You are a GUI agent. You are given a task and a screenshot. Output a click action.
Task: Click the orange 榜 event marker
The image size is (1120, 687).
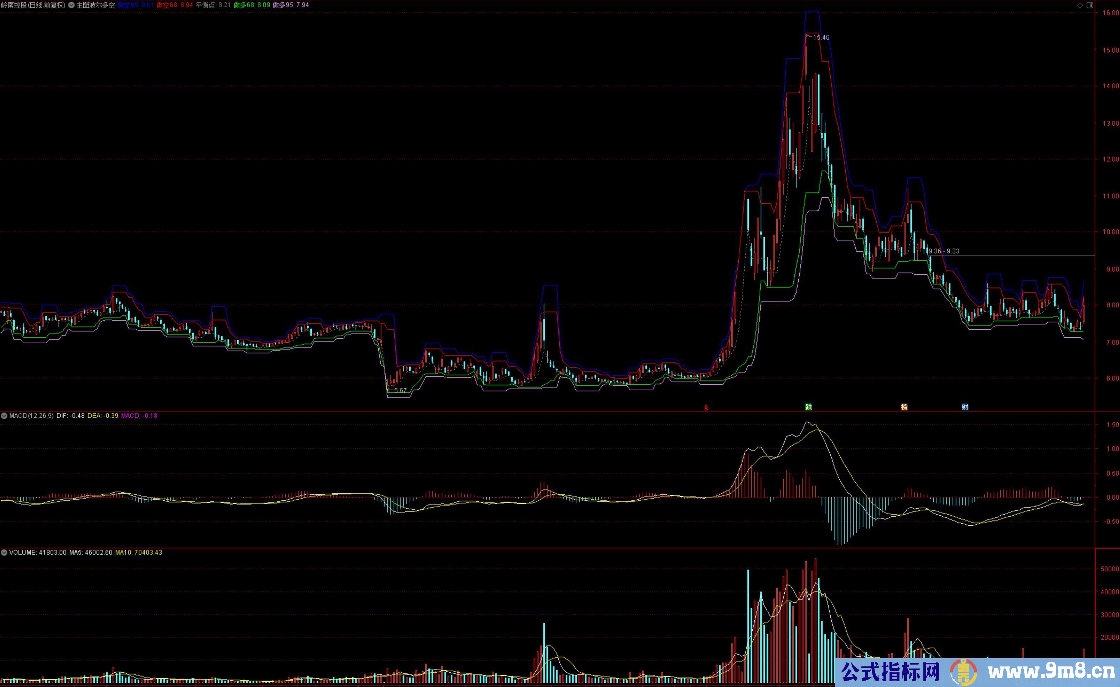[x=904, y=407]
